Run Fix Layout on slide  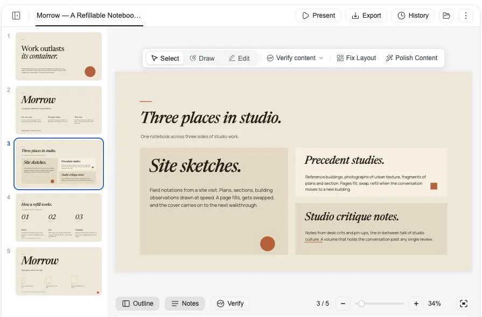[357, 58]
